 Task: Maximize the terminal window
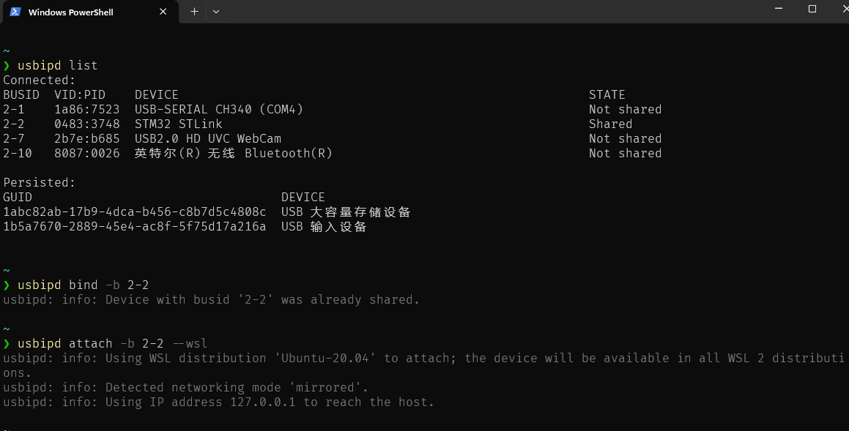(x=812, y=9)
